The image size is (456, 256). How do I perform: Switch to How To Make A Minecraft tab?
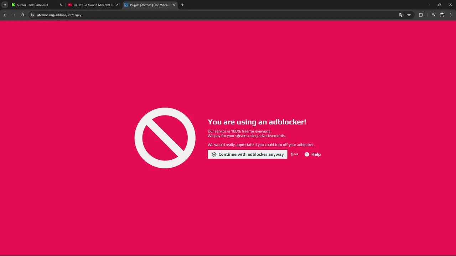[x=93, y=5]
